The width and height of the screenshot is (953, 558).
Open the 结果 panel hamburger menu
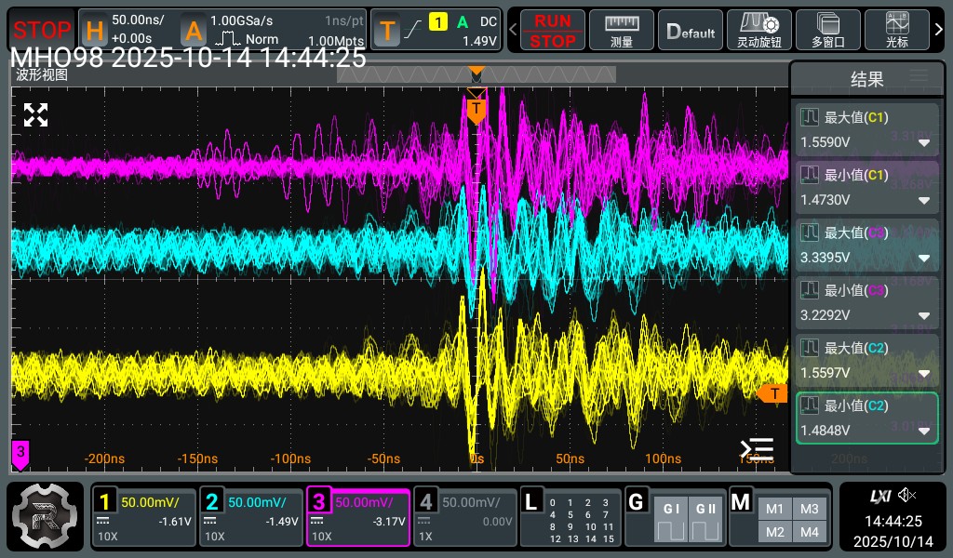(x=919, y=76)
